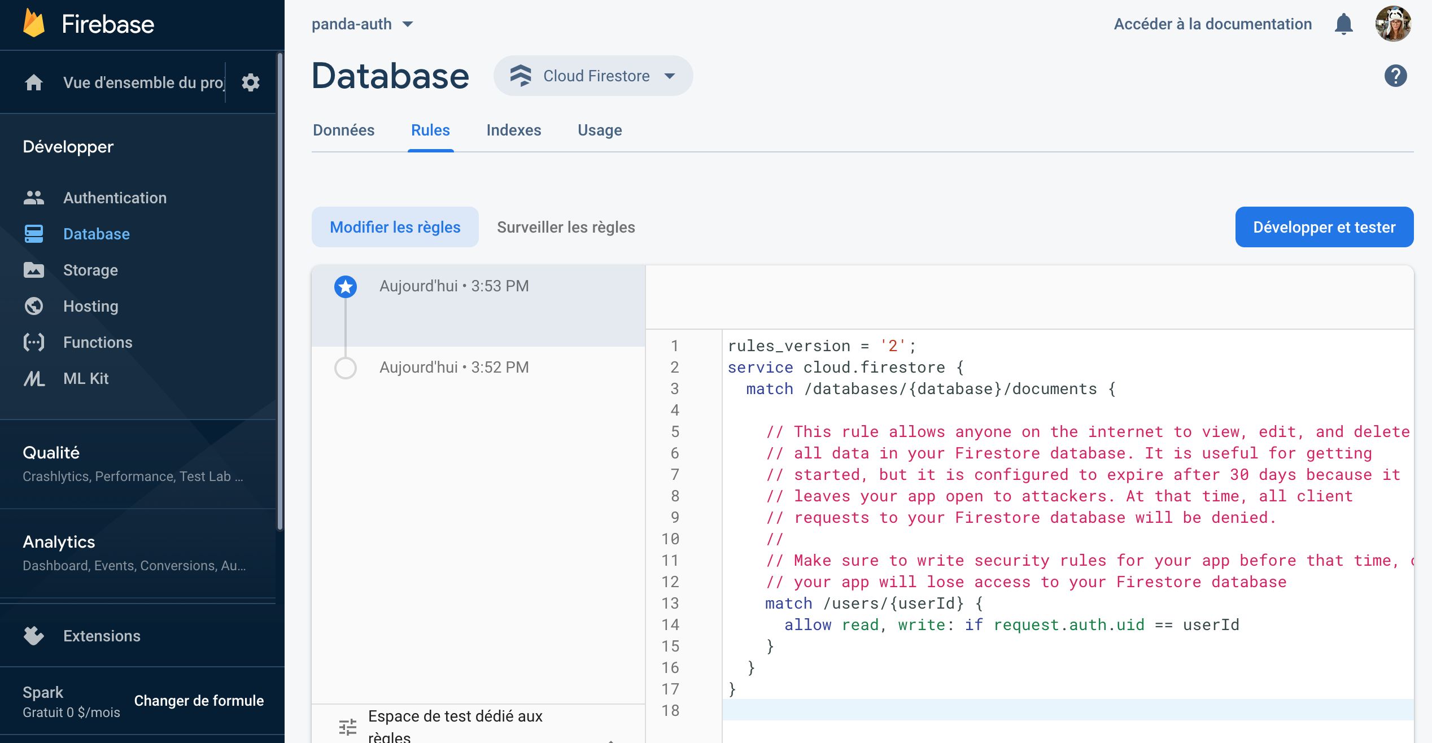Viewport: 1432px width, 743px height.
Task: Select Storage in the sidebar
Action: point(90,270)
